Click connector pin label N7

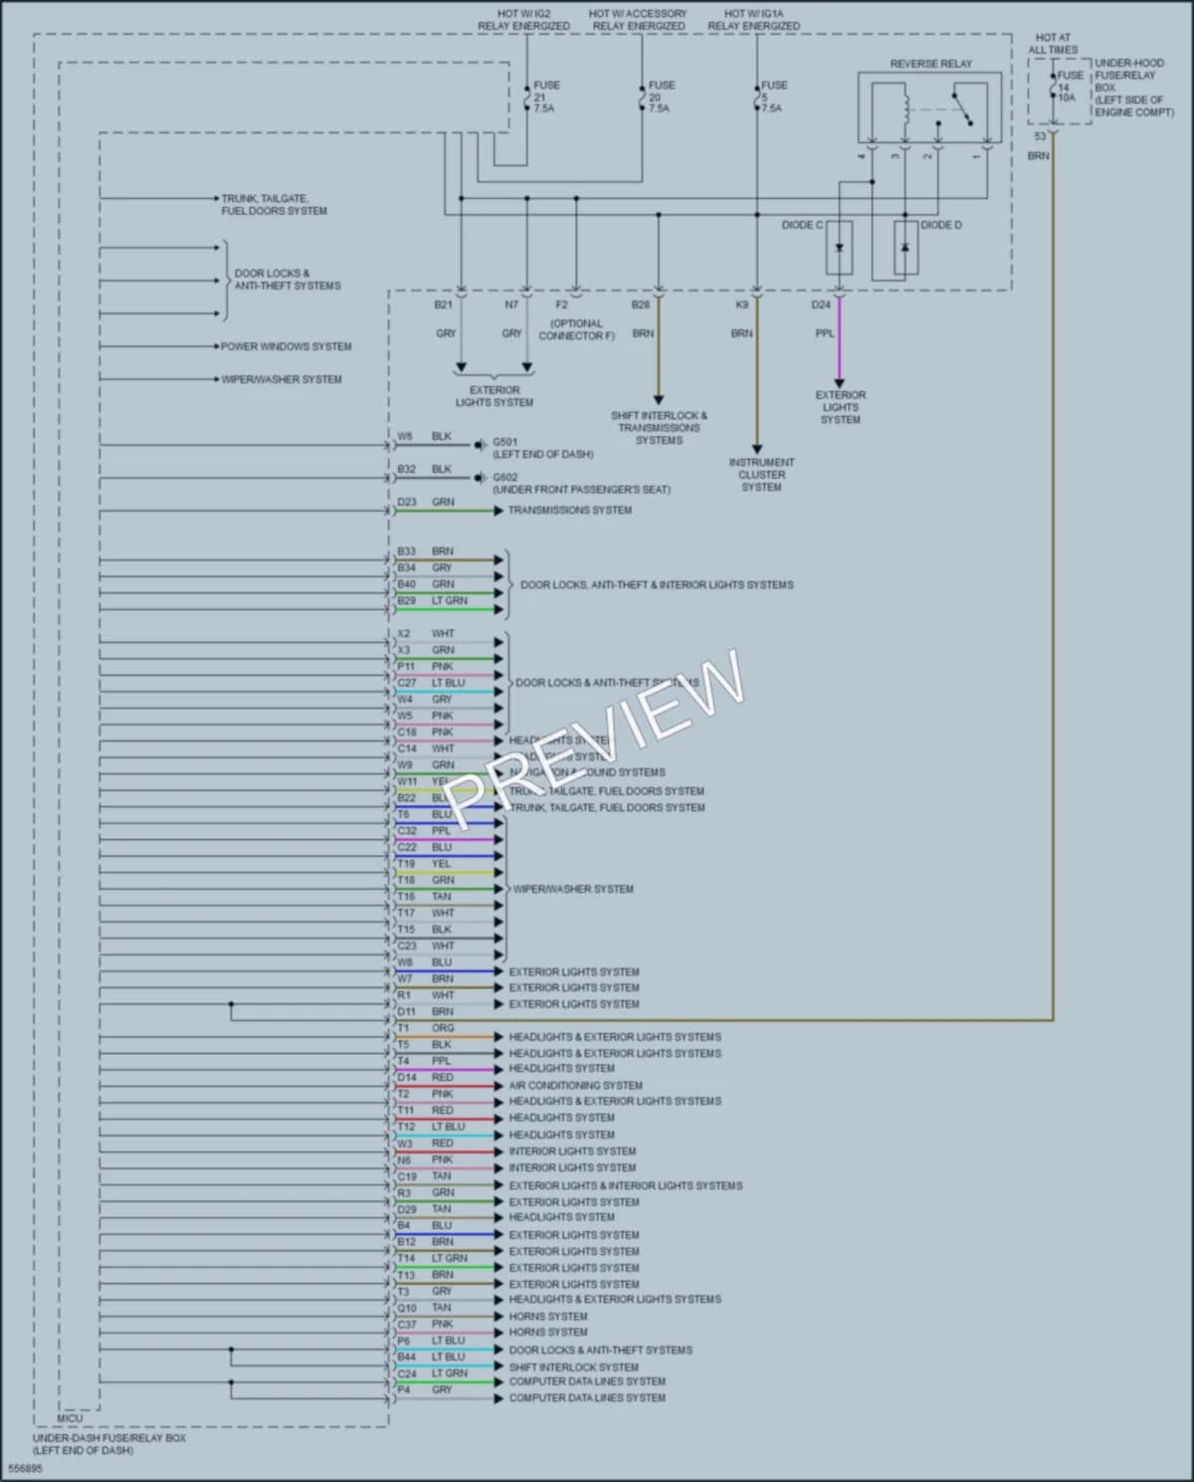(x=511, y=305)
